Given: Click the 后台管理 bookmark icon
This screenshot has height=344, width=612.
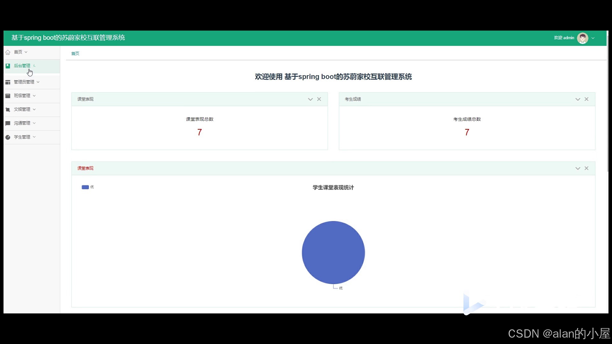Looking at the screenshot, I should (8, 66).
